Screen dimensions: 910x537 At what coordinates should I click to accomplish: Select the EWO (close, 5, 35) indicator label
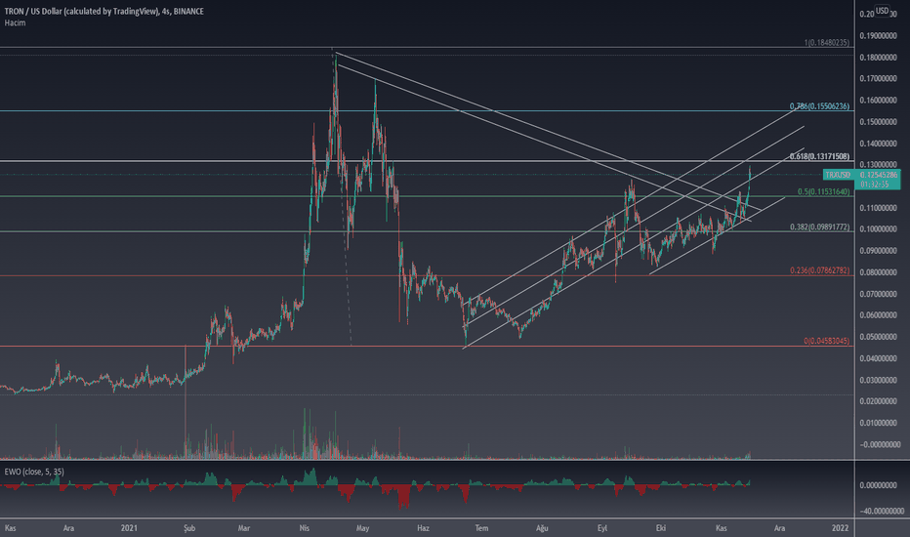(34, 472)
